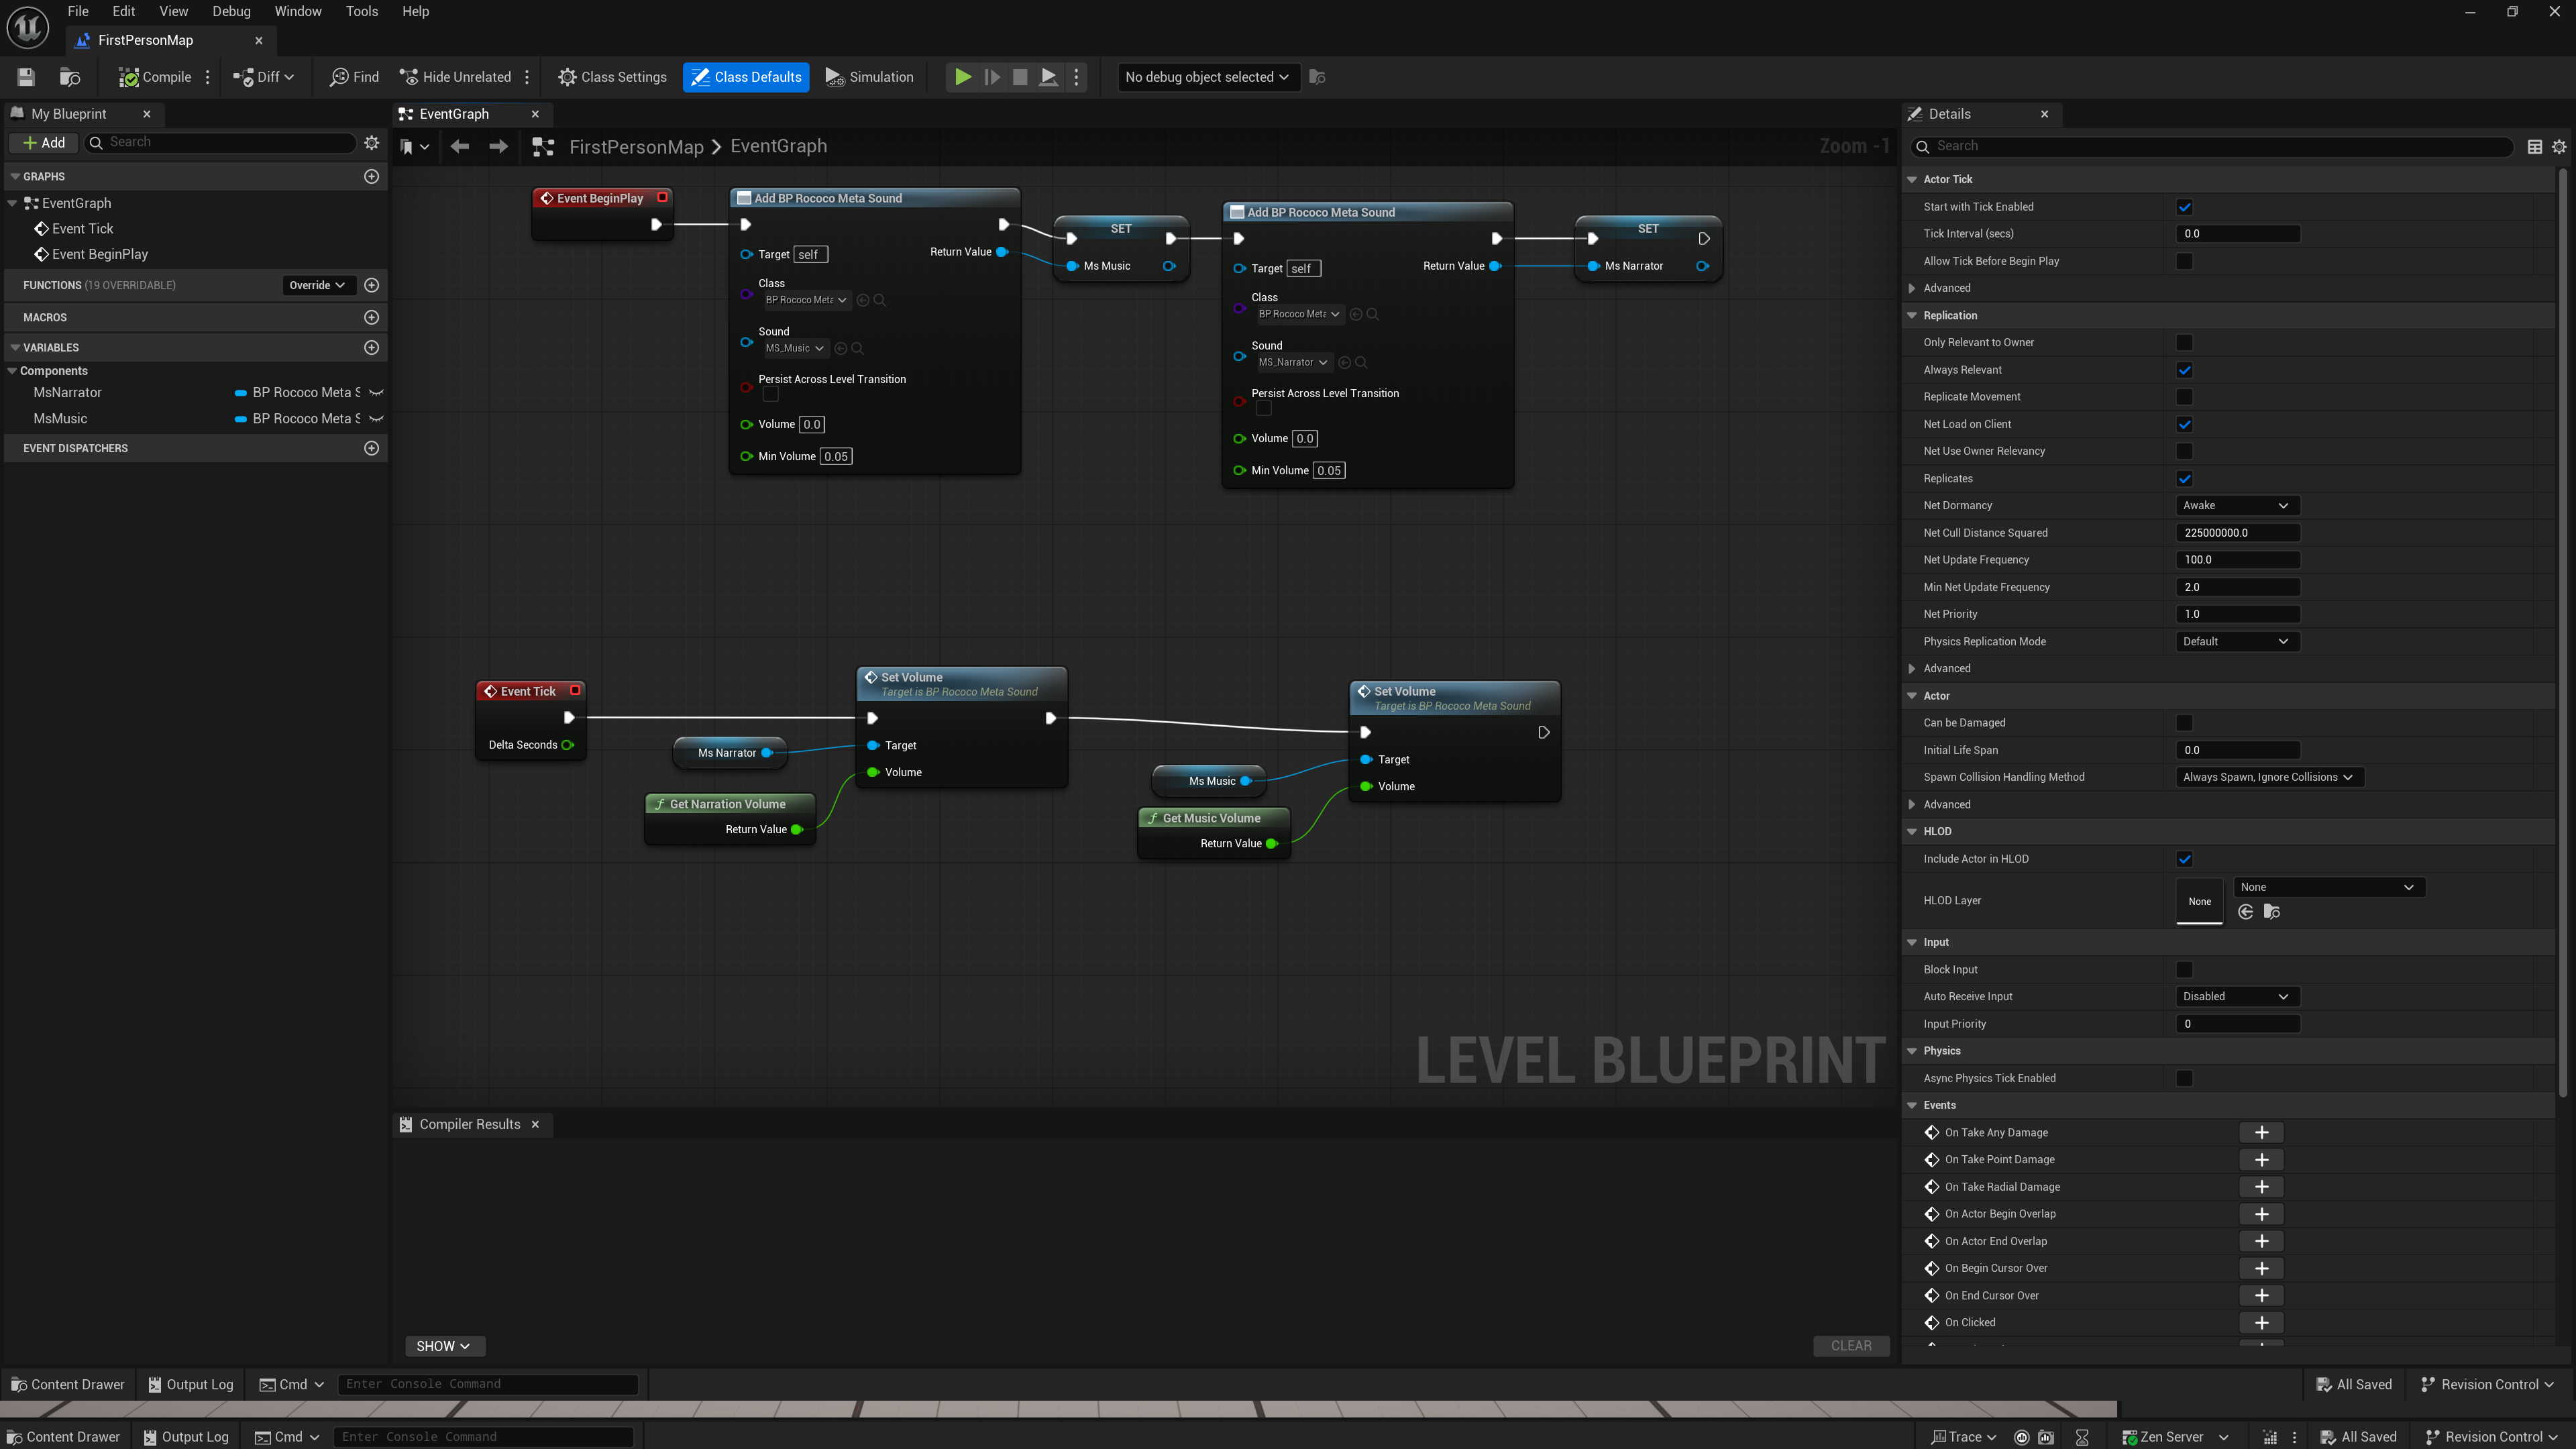Click the CLEAR button in compiler results
Screen dimensions: 2576x1449
point(1850,1346)
